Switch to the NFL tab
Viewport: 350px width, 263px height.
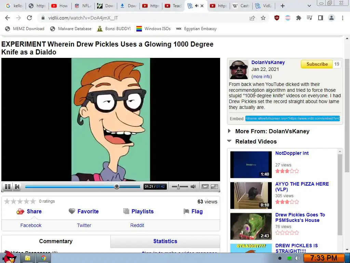point(83,6)
